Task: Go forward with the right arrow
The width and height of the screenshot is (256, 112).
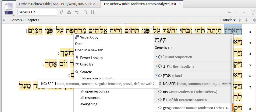Action: (x=236, y=12)
